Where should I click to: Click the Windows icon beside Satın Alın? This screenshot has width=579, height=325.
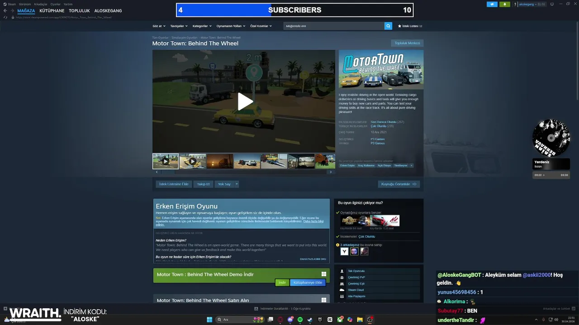click(324, 300)
